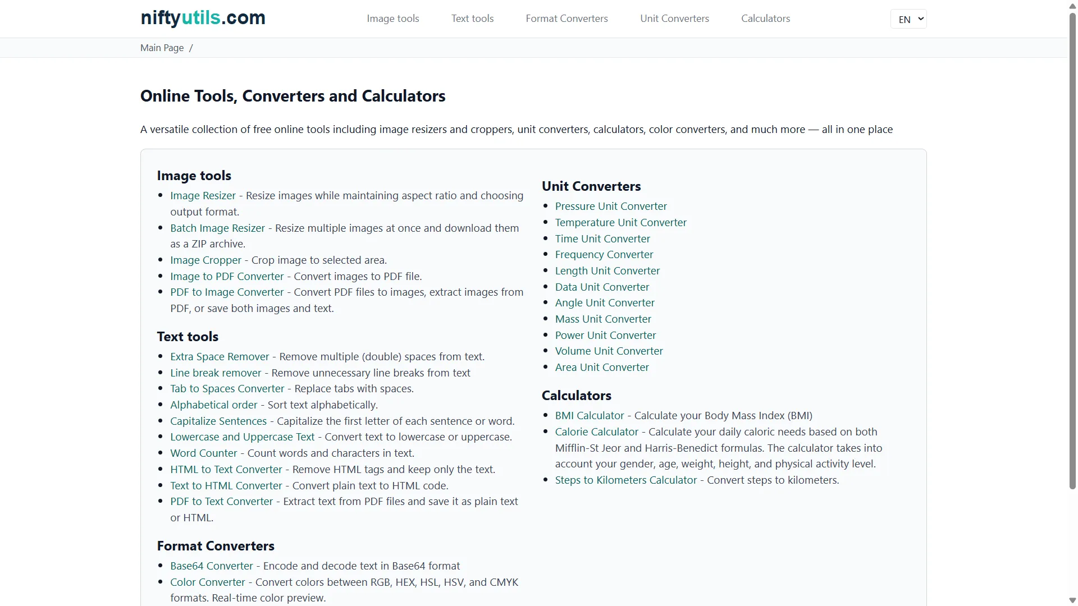Image resolution: width=1078 pixels, height=606 pixels.
Task: Open the Word Counter tool
Action: coord(203,453)
